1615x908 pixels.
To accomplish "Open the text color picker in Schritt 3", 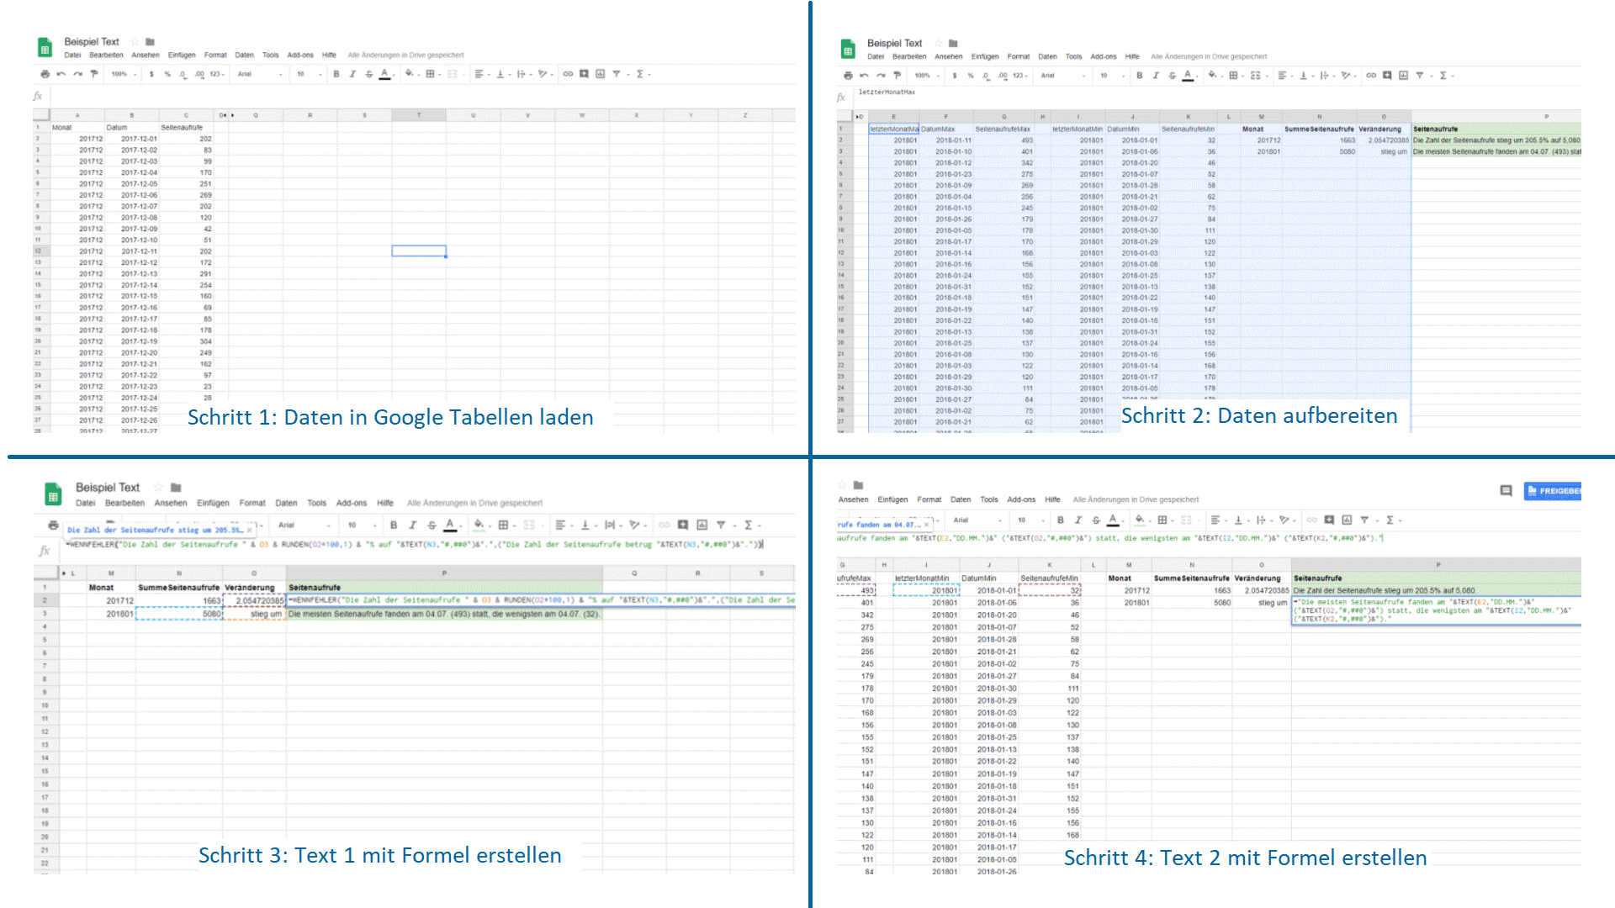I will coord(450,525).
